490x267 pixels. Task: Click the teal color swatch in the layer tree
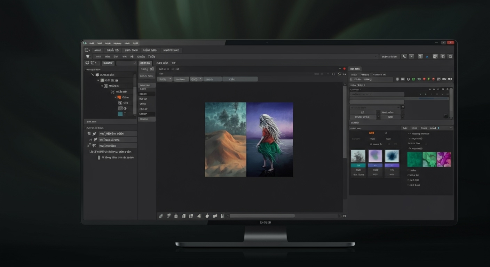click(120, 113)
